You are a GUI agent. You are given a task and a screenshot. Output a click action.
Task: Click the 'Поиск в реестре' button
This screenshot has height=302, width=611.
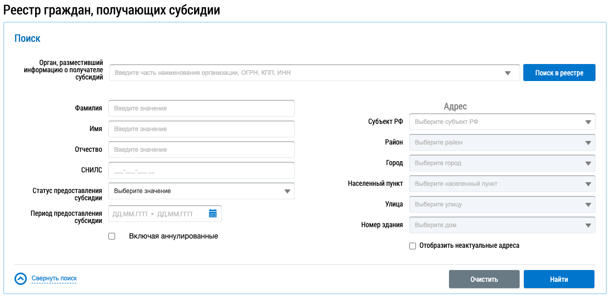[x=559, y=73]
